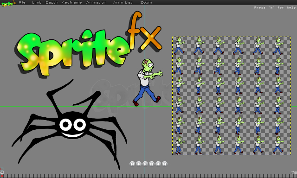Click the "Press 'h' for help" hint
This screenshot has height=178, width=297.
coord(275,7)
